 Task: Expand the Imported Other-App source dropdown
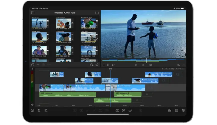click(x=64, y=13)
